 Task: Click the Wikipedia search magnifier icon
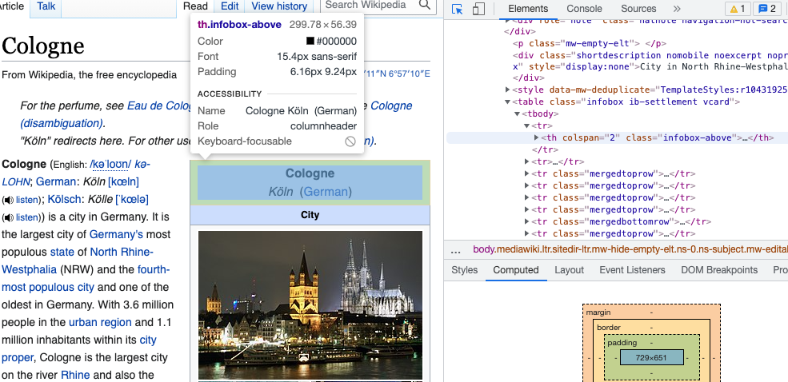pyautogui.click(x=425, y=6)
